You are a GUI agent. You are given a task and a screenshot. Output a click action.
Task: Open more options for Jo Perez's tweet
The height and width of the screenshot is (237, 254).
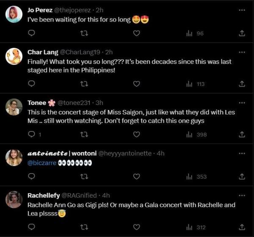point(242,9)
